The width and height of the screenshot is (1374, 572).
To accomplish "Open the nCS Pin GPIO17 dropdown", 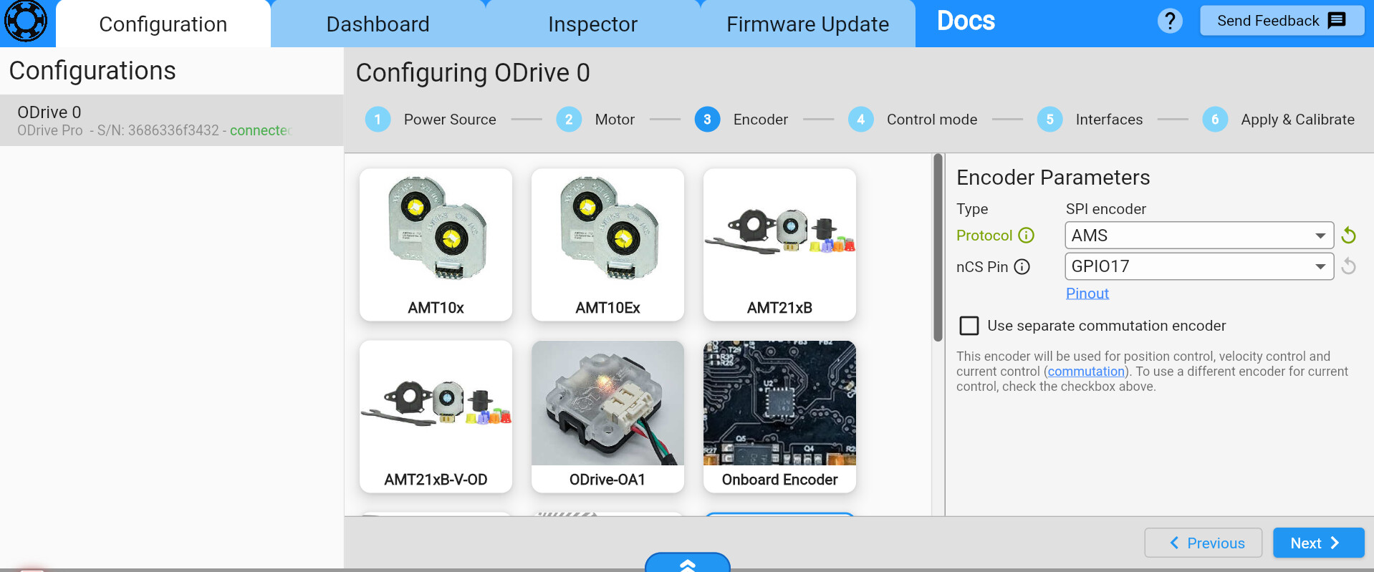I will (1199, 266).
